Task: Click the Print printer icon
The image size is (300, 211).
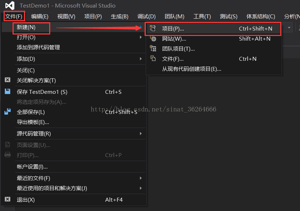Action: click(8, 155)
